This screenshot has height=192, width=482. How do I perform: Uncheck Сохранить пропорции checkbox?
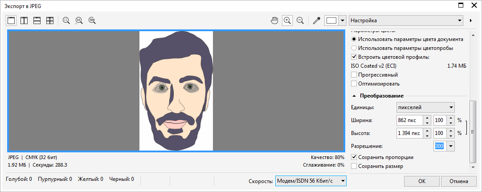click(x=354, y=157)
